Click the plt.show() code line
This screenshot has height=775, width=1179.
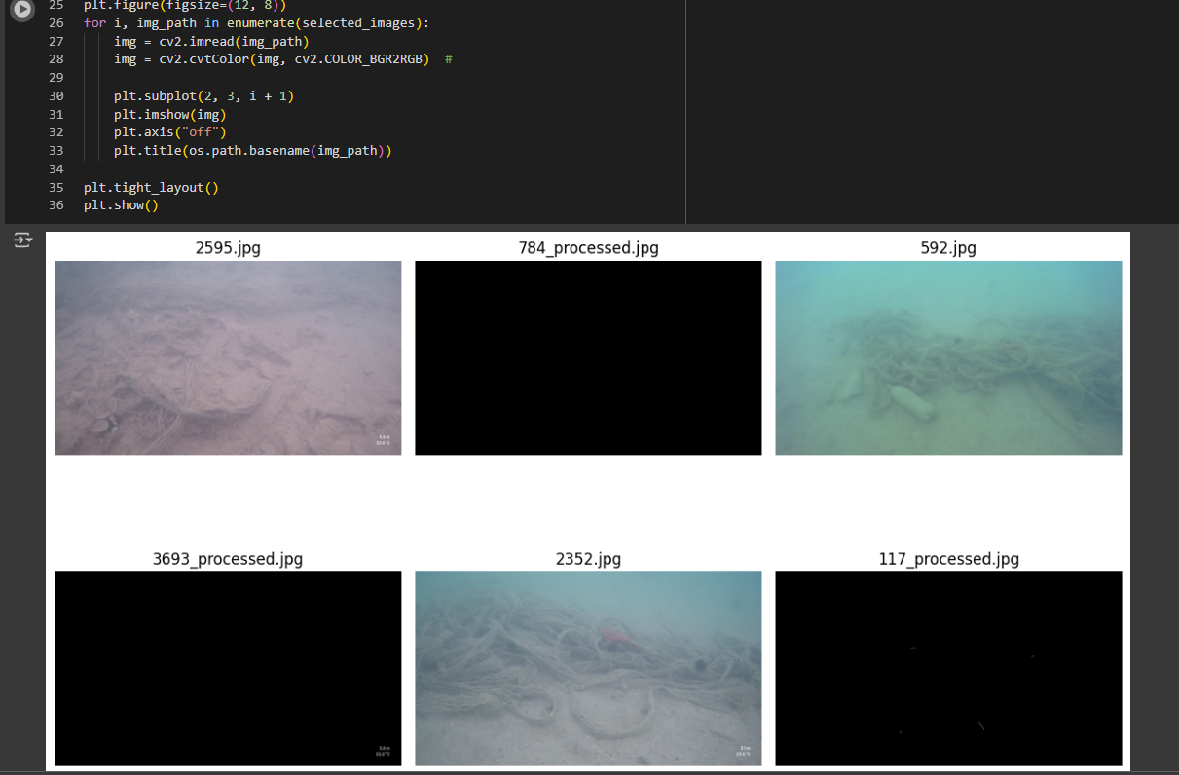(x=121, y=205)
